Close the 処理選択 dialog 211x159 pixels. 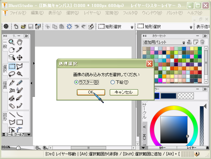149,63
